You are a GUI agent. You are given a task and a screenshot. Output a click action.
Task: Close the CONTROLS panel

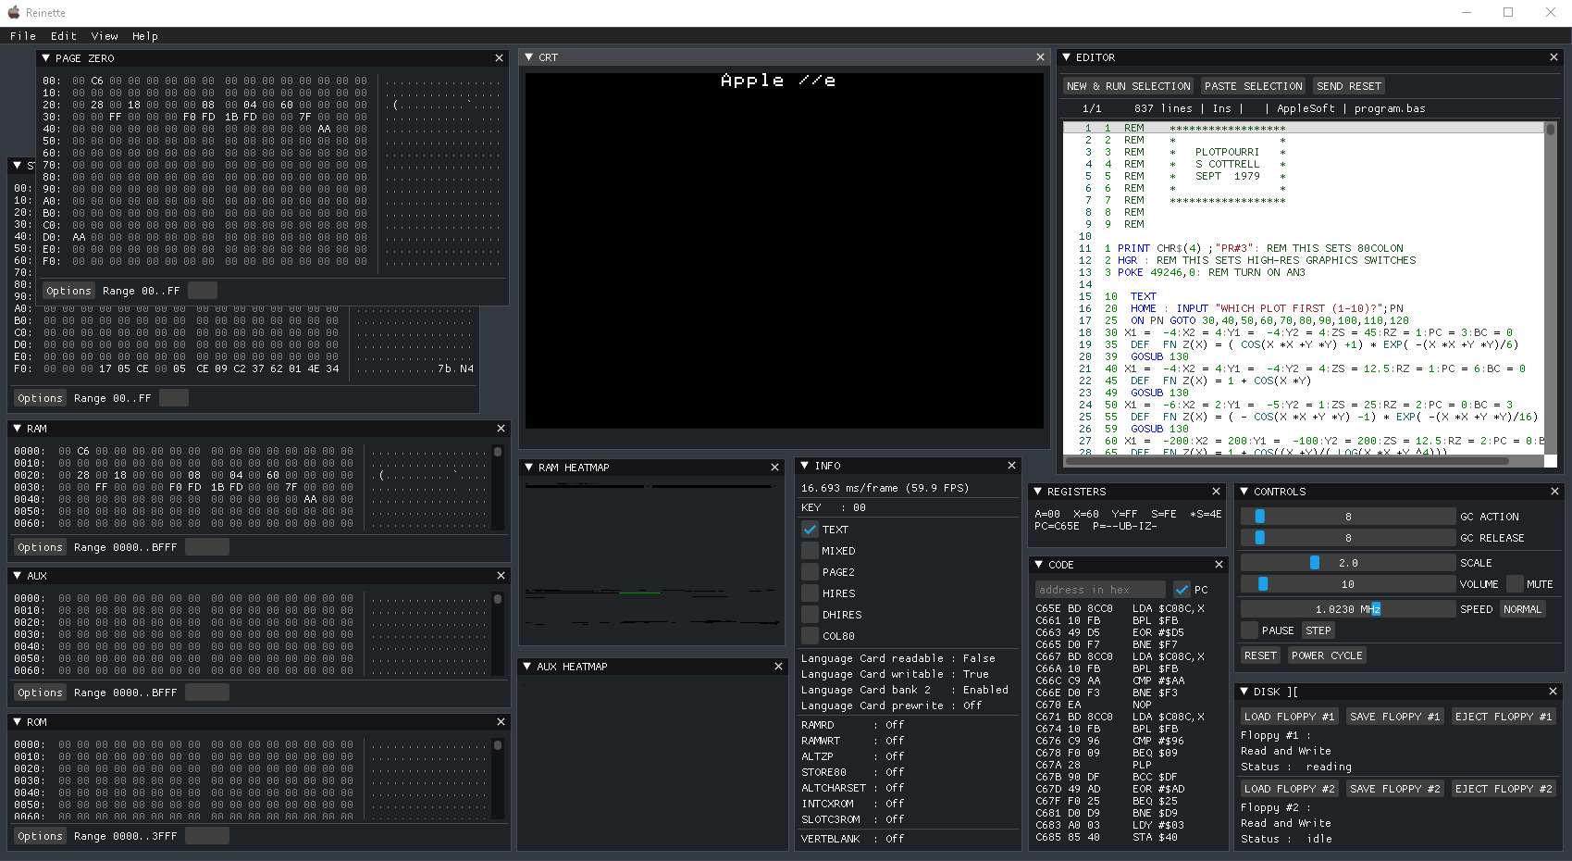click(1554, 492)
